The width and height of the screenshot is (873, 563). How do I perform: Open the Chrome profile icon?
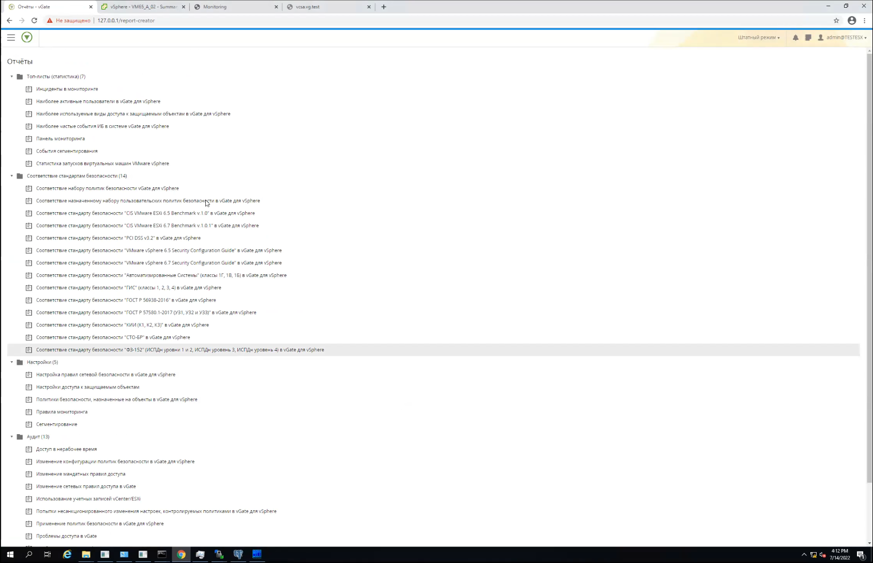852,21
